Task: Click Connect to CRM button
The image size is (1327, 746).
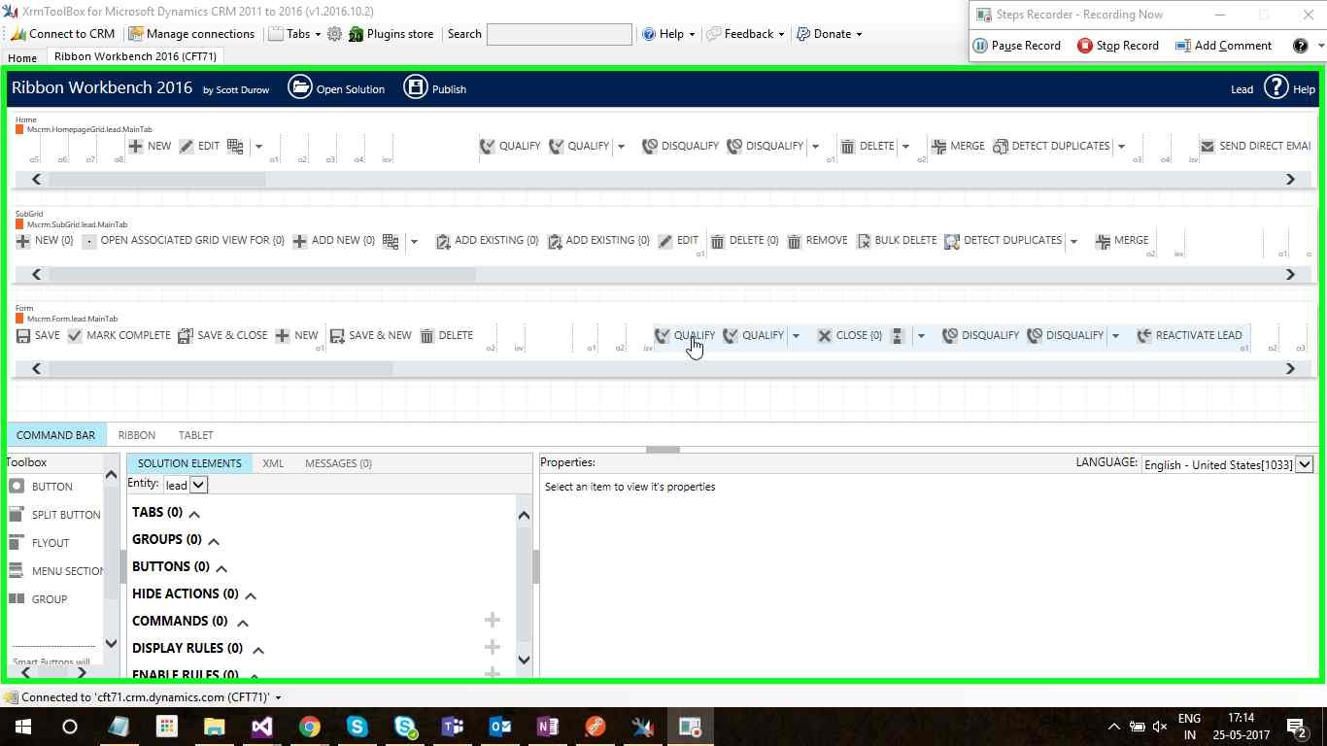Action: click(63, 34)
